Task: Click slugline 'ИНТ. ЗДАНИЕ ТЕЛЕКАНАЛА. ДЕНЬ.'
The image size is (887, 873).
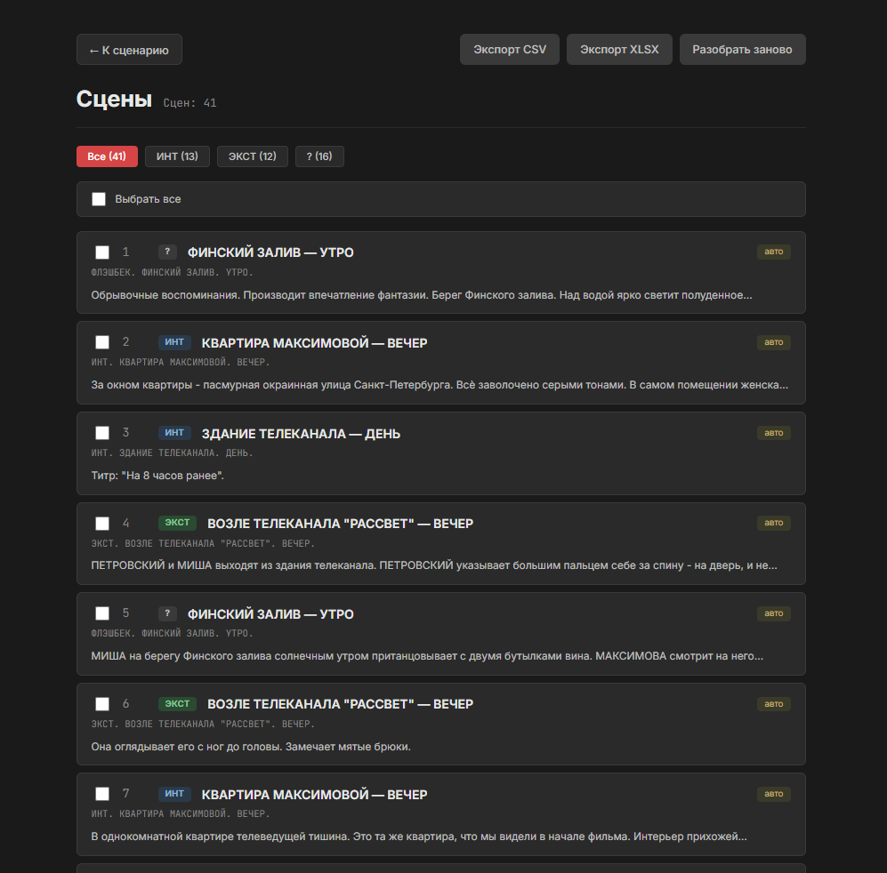Action: pos(172,453)
